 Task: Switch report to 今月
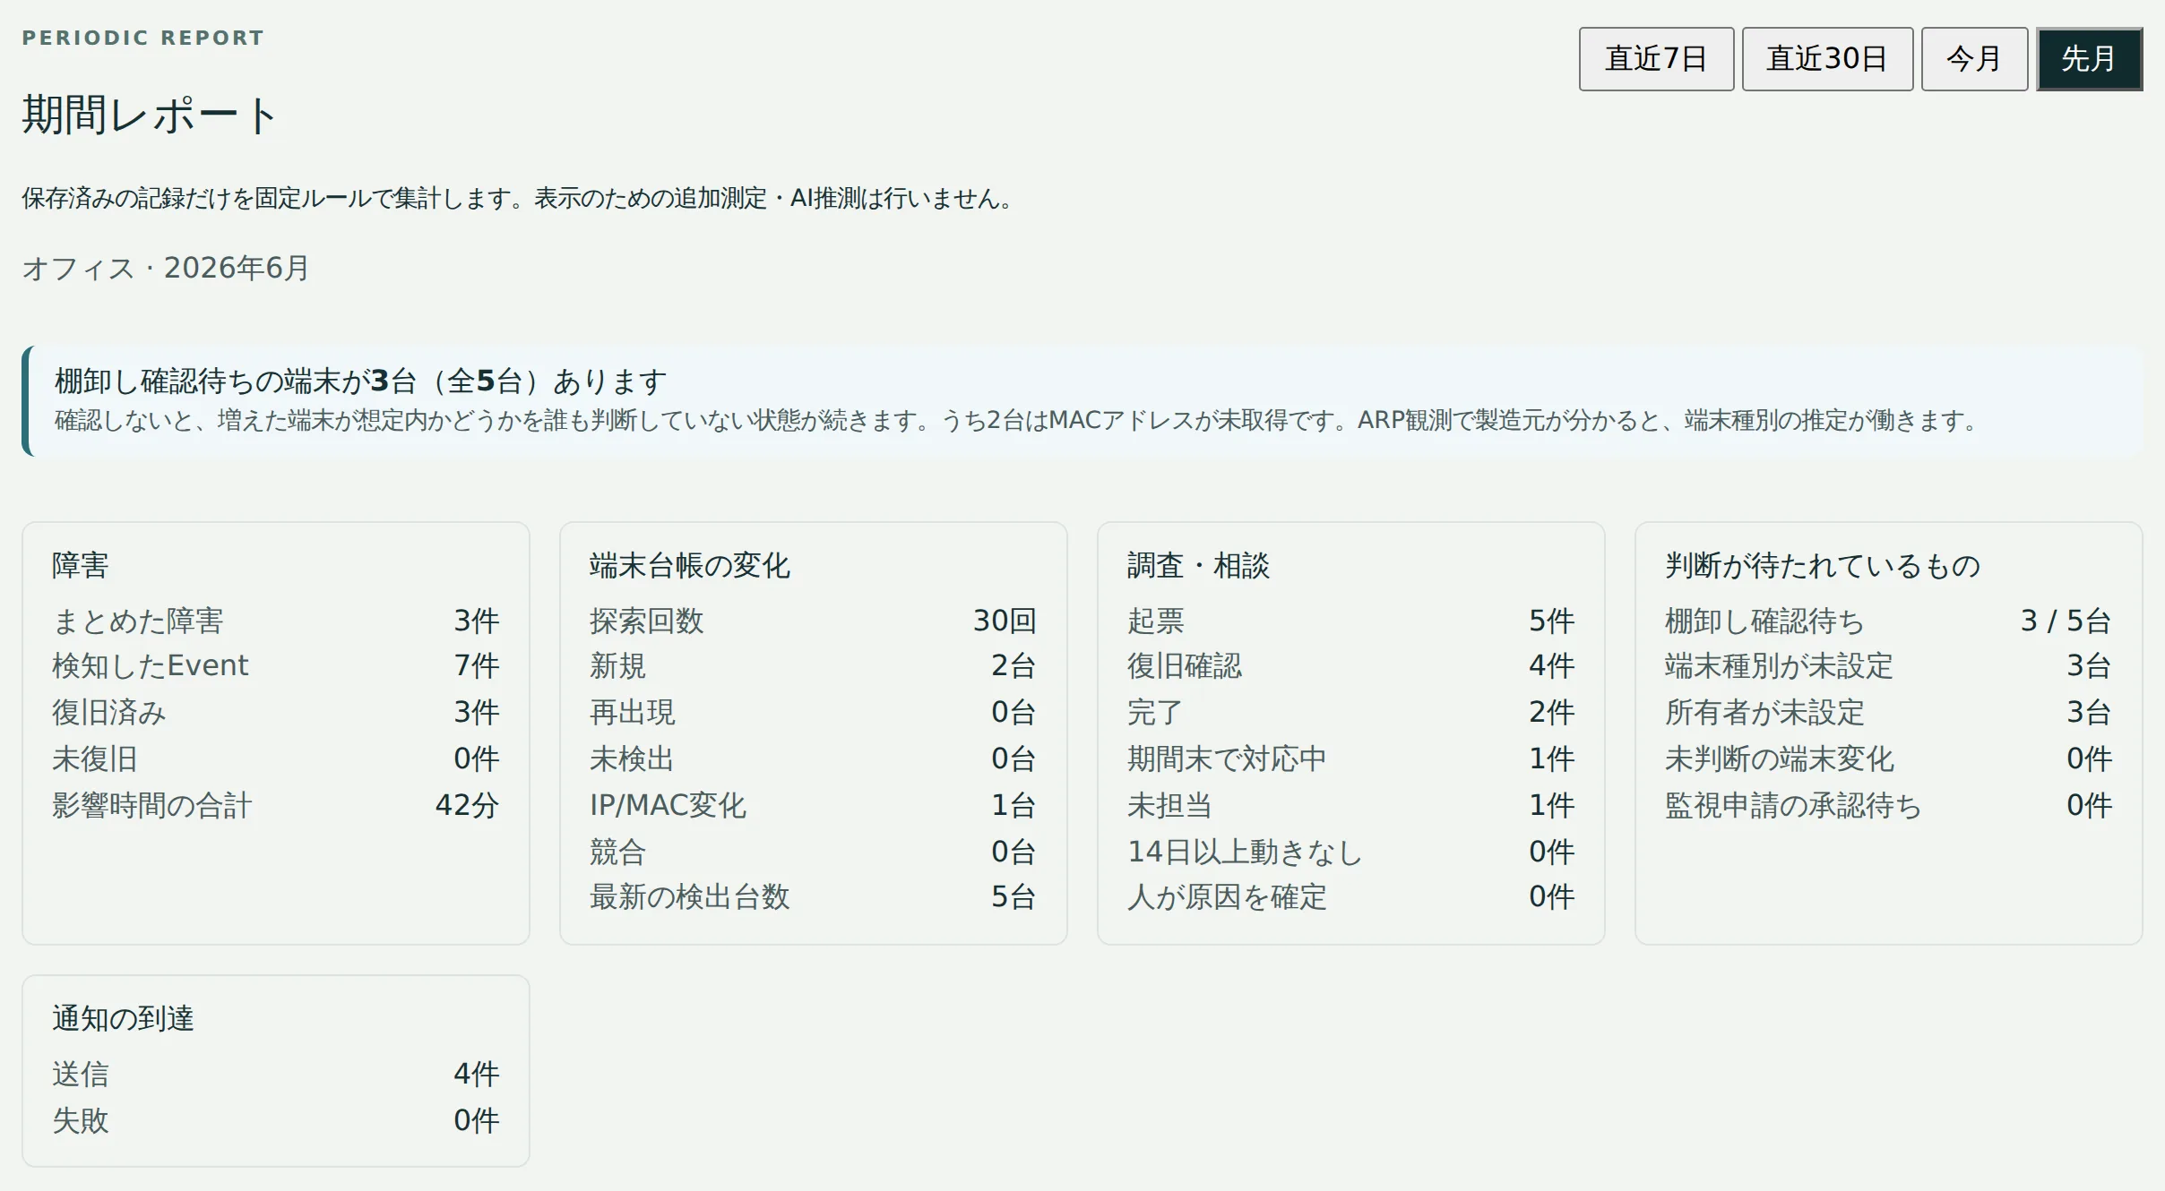pos(1974,59)
